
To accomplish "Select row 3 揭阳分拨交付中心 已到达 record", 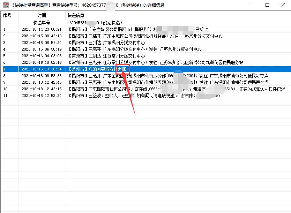I will 105,43.
